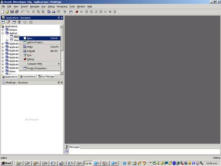Pin the Model.jpr Structure panel

click(x=59, y=83)
